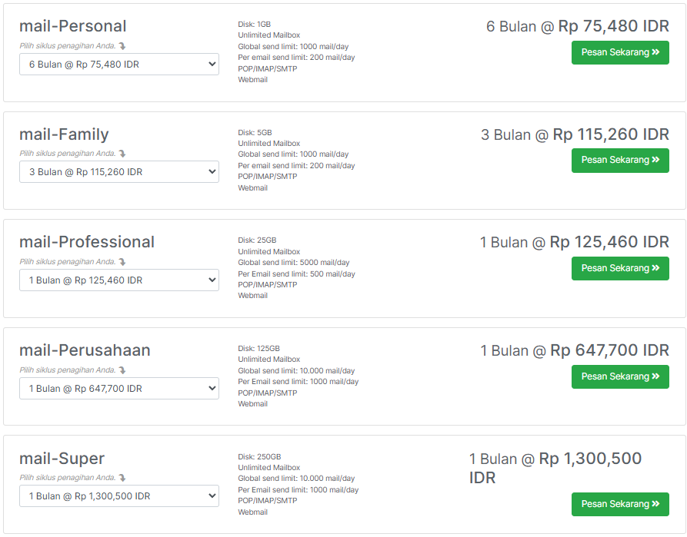This screenshot has width=687, height=537.
Task: Open the 1 Bulan dropdown under mail-Professional
Action: 119,280
